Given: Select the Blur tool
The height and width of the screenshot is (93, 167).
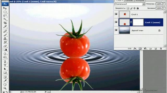Looking at the screenshot, I should (x=5, y=53).
